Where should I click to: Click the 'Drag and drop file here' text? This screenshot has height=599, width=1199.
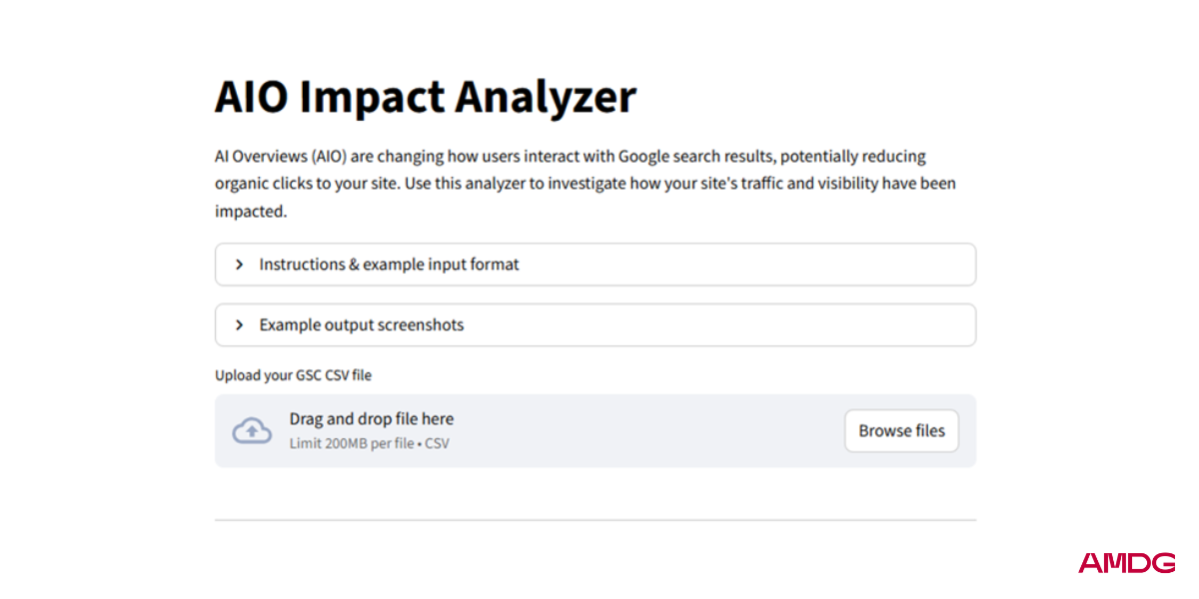tap(372, 419)
